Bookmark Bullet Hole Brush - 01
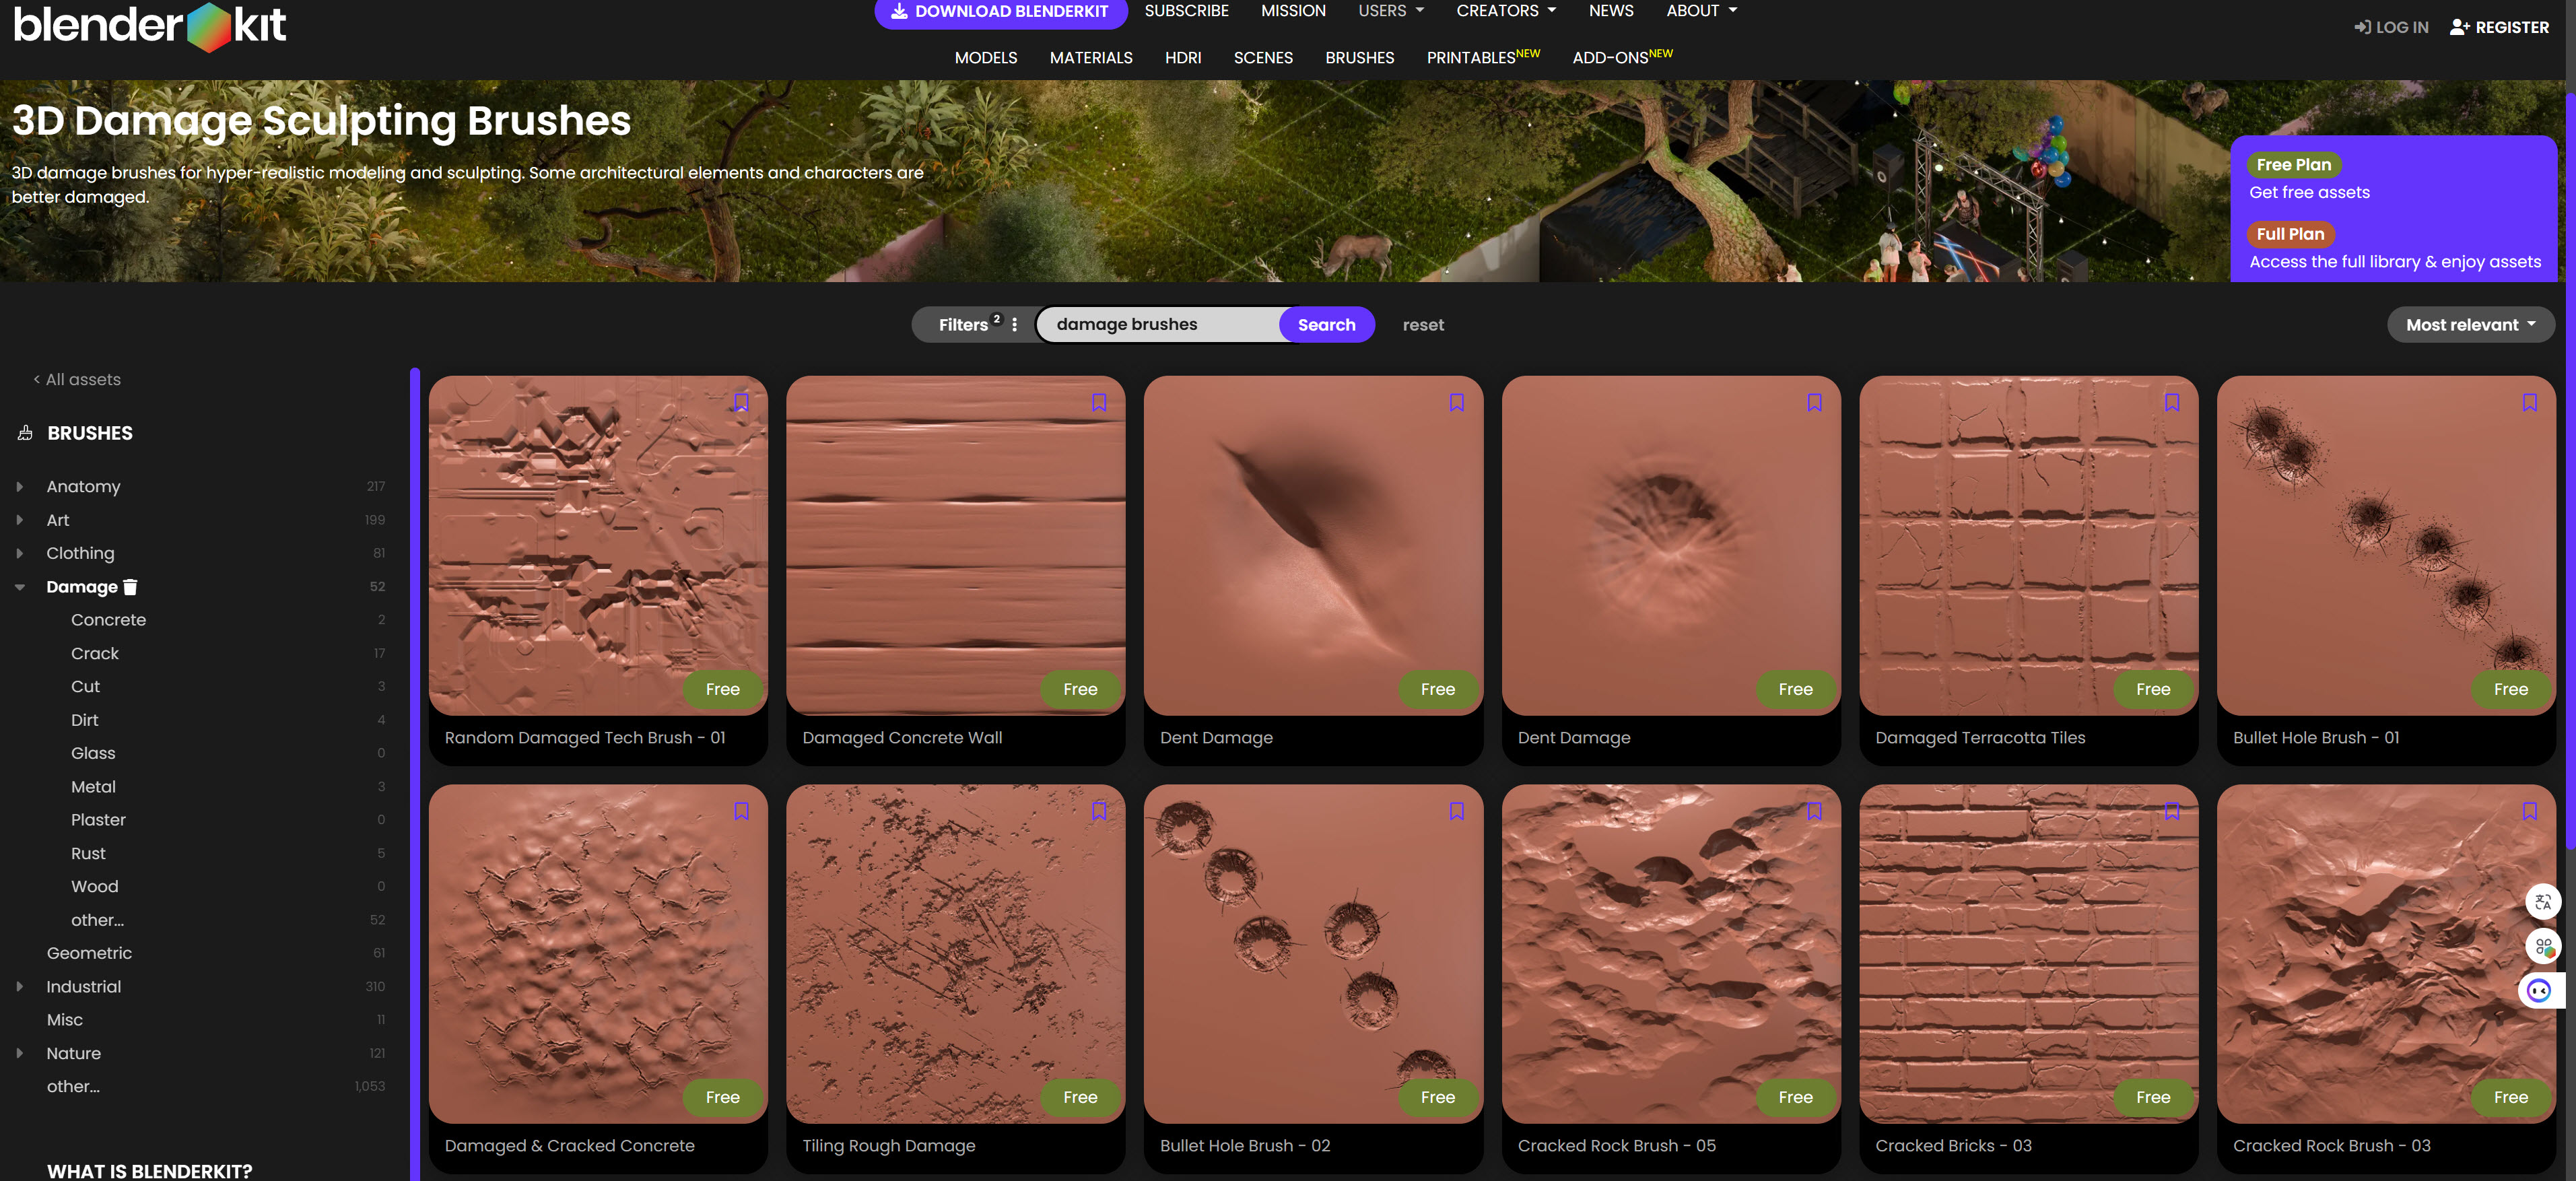Image resolution: width=2576 pixels, height=1181 pixels. click(2529, 402)
